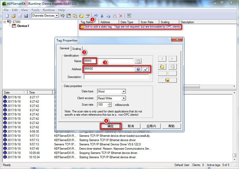Click the Name field containing MW0

[x=108, y=61]
